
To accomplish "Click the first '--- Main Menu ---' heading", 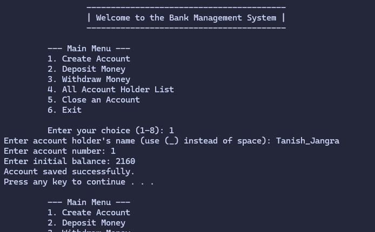I will point(89,49).
